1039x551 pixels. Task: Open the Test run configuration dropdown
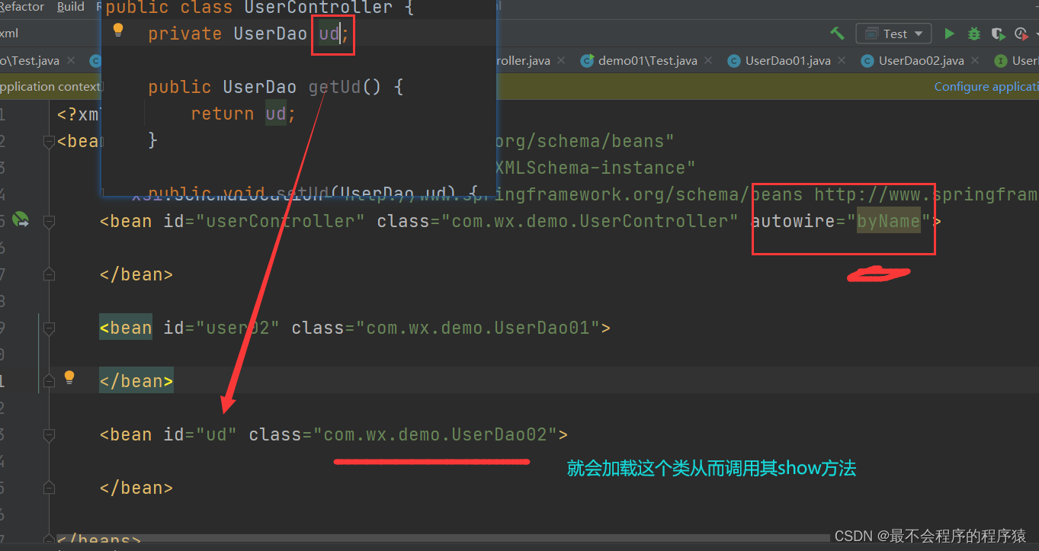893,34
